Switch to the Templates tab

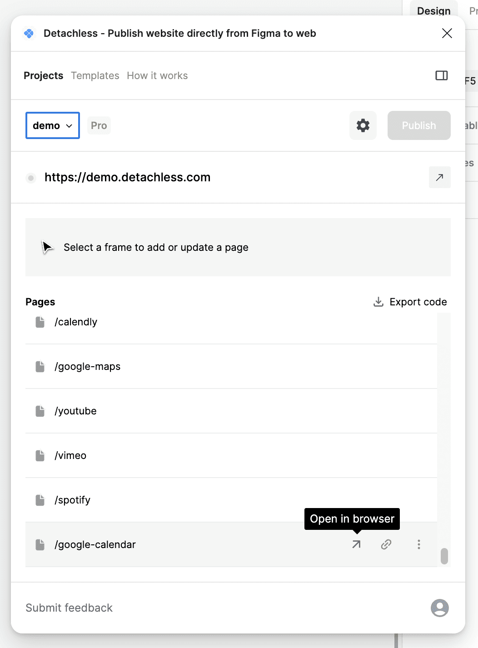pos(95,75)
